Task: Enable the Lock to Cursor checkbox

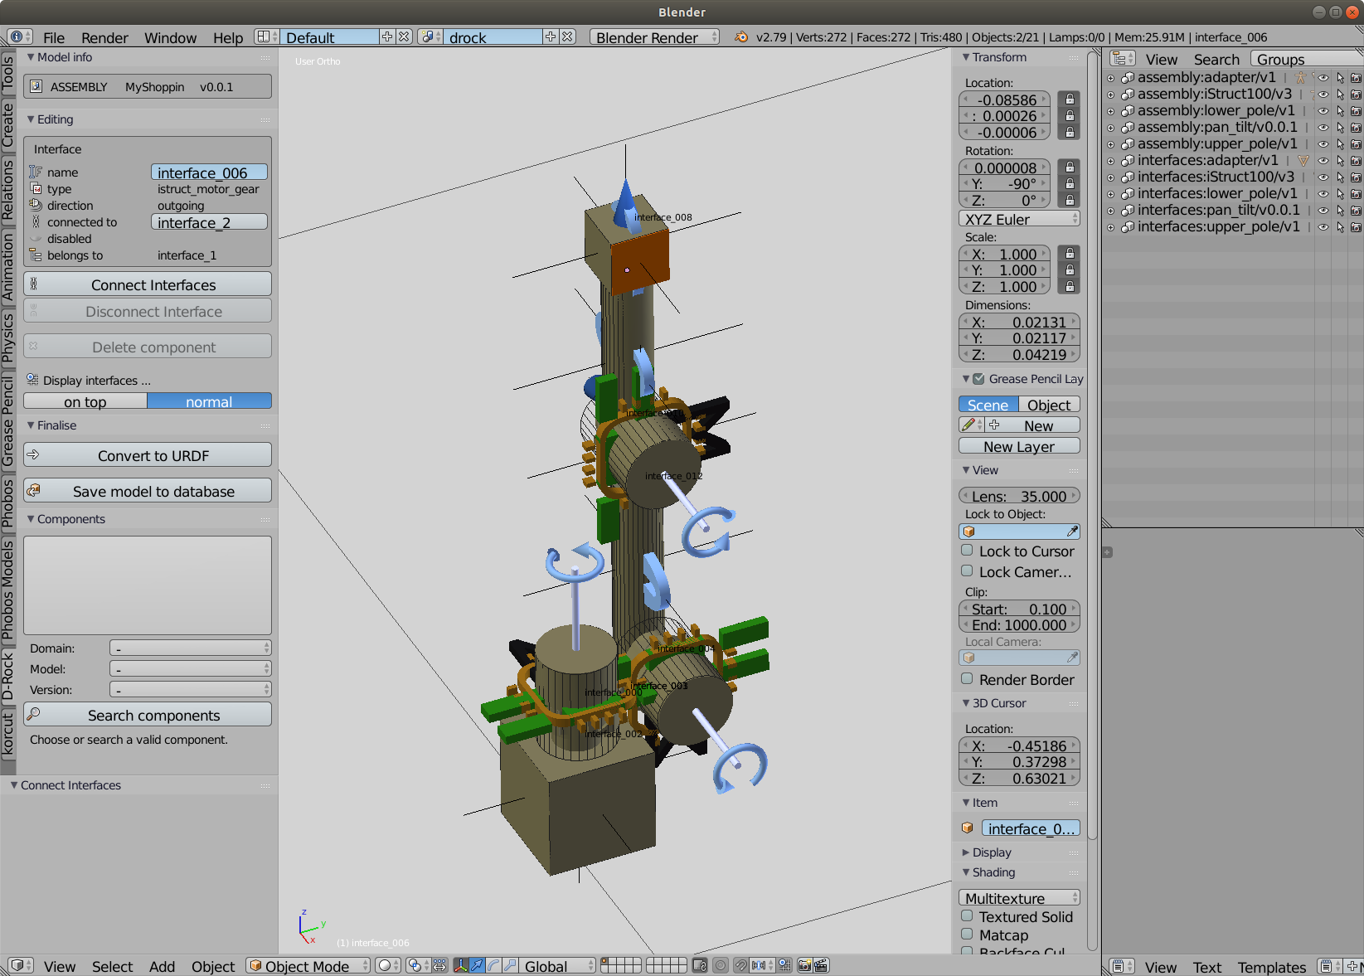Action: (967, 551)
